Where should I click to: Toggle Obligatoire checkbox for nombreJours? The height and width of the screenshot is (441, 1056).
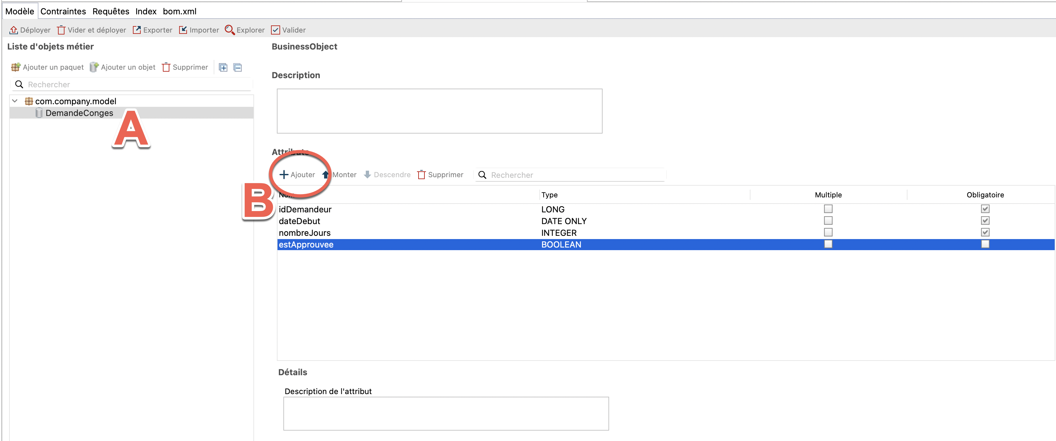pyautogui.click(x=985, y=232)
